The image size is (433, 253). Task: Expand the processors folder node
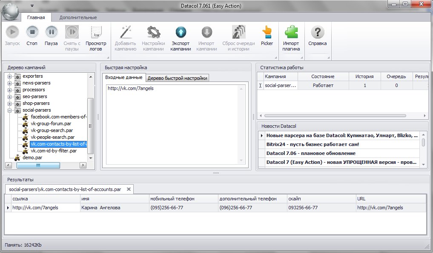[10, 90]
